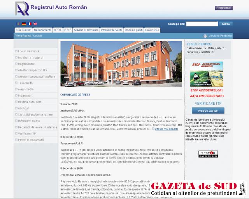Click the VERIFICARE ITP title in right panel

(x=208, y=104)
